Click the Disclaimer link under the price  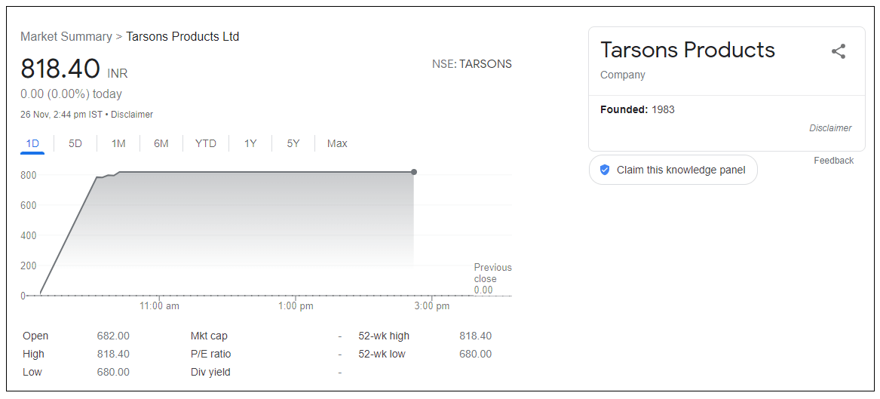click(132, 115)
